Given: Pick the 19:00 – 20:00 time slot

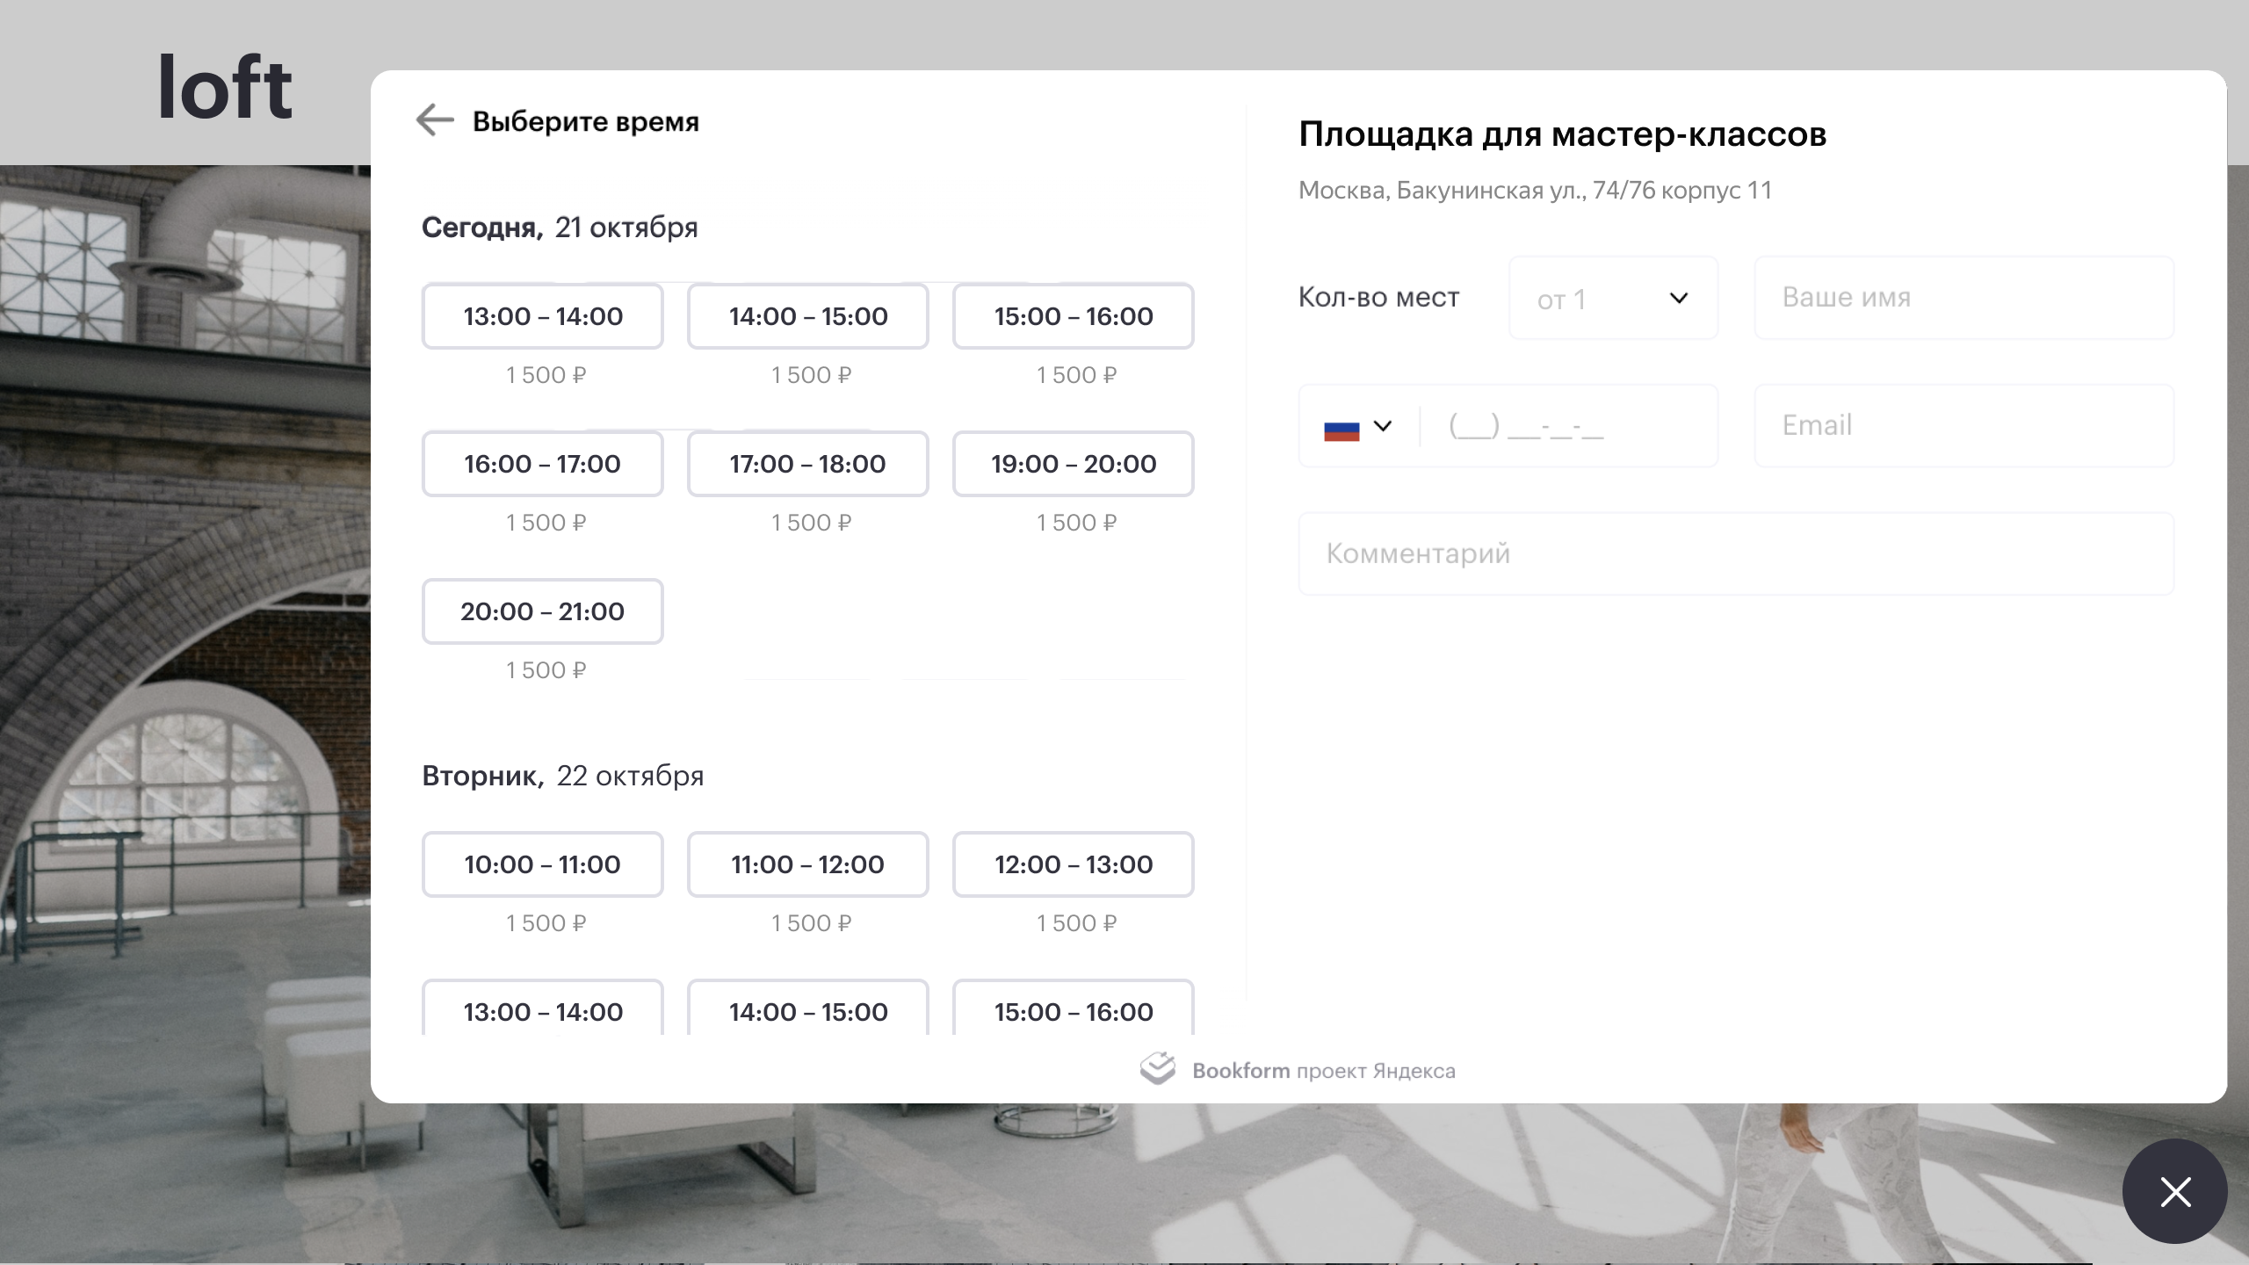Looking at the screenshot, I should [1074, 463].
